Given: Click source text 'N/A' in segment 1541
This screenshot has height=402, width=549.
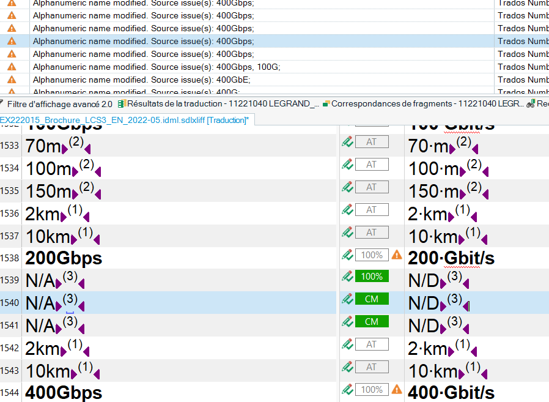Looking at the screenshot, I should pos(40,326).
